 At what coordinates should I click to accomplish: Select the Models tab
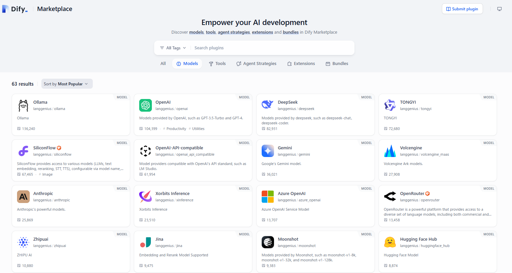coord(187,64)
